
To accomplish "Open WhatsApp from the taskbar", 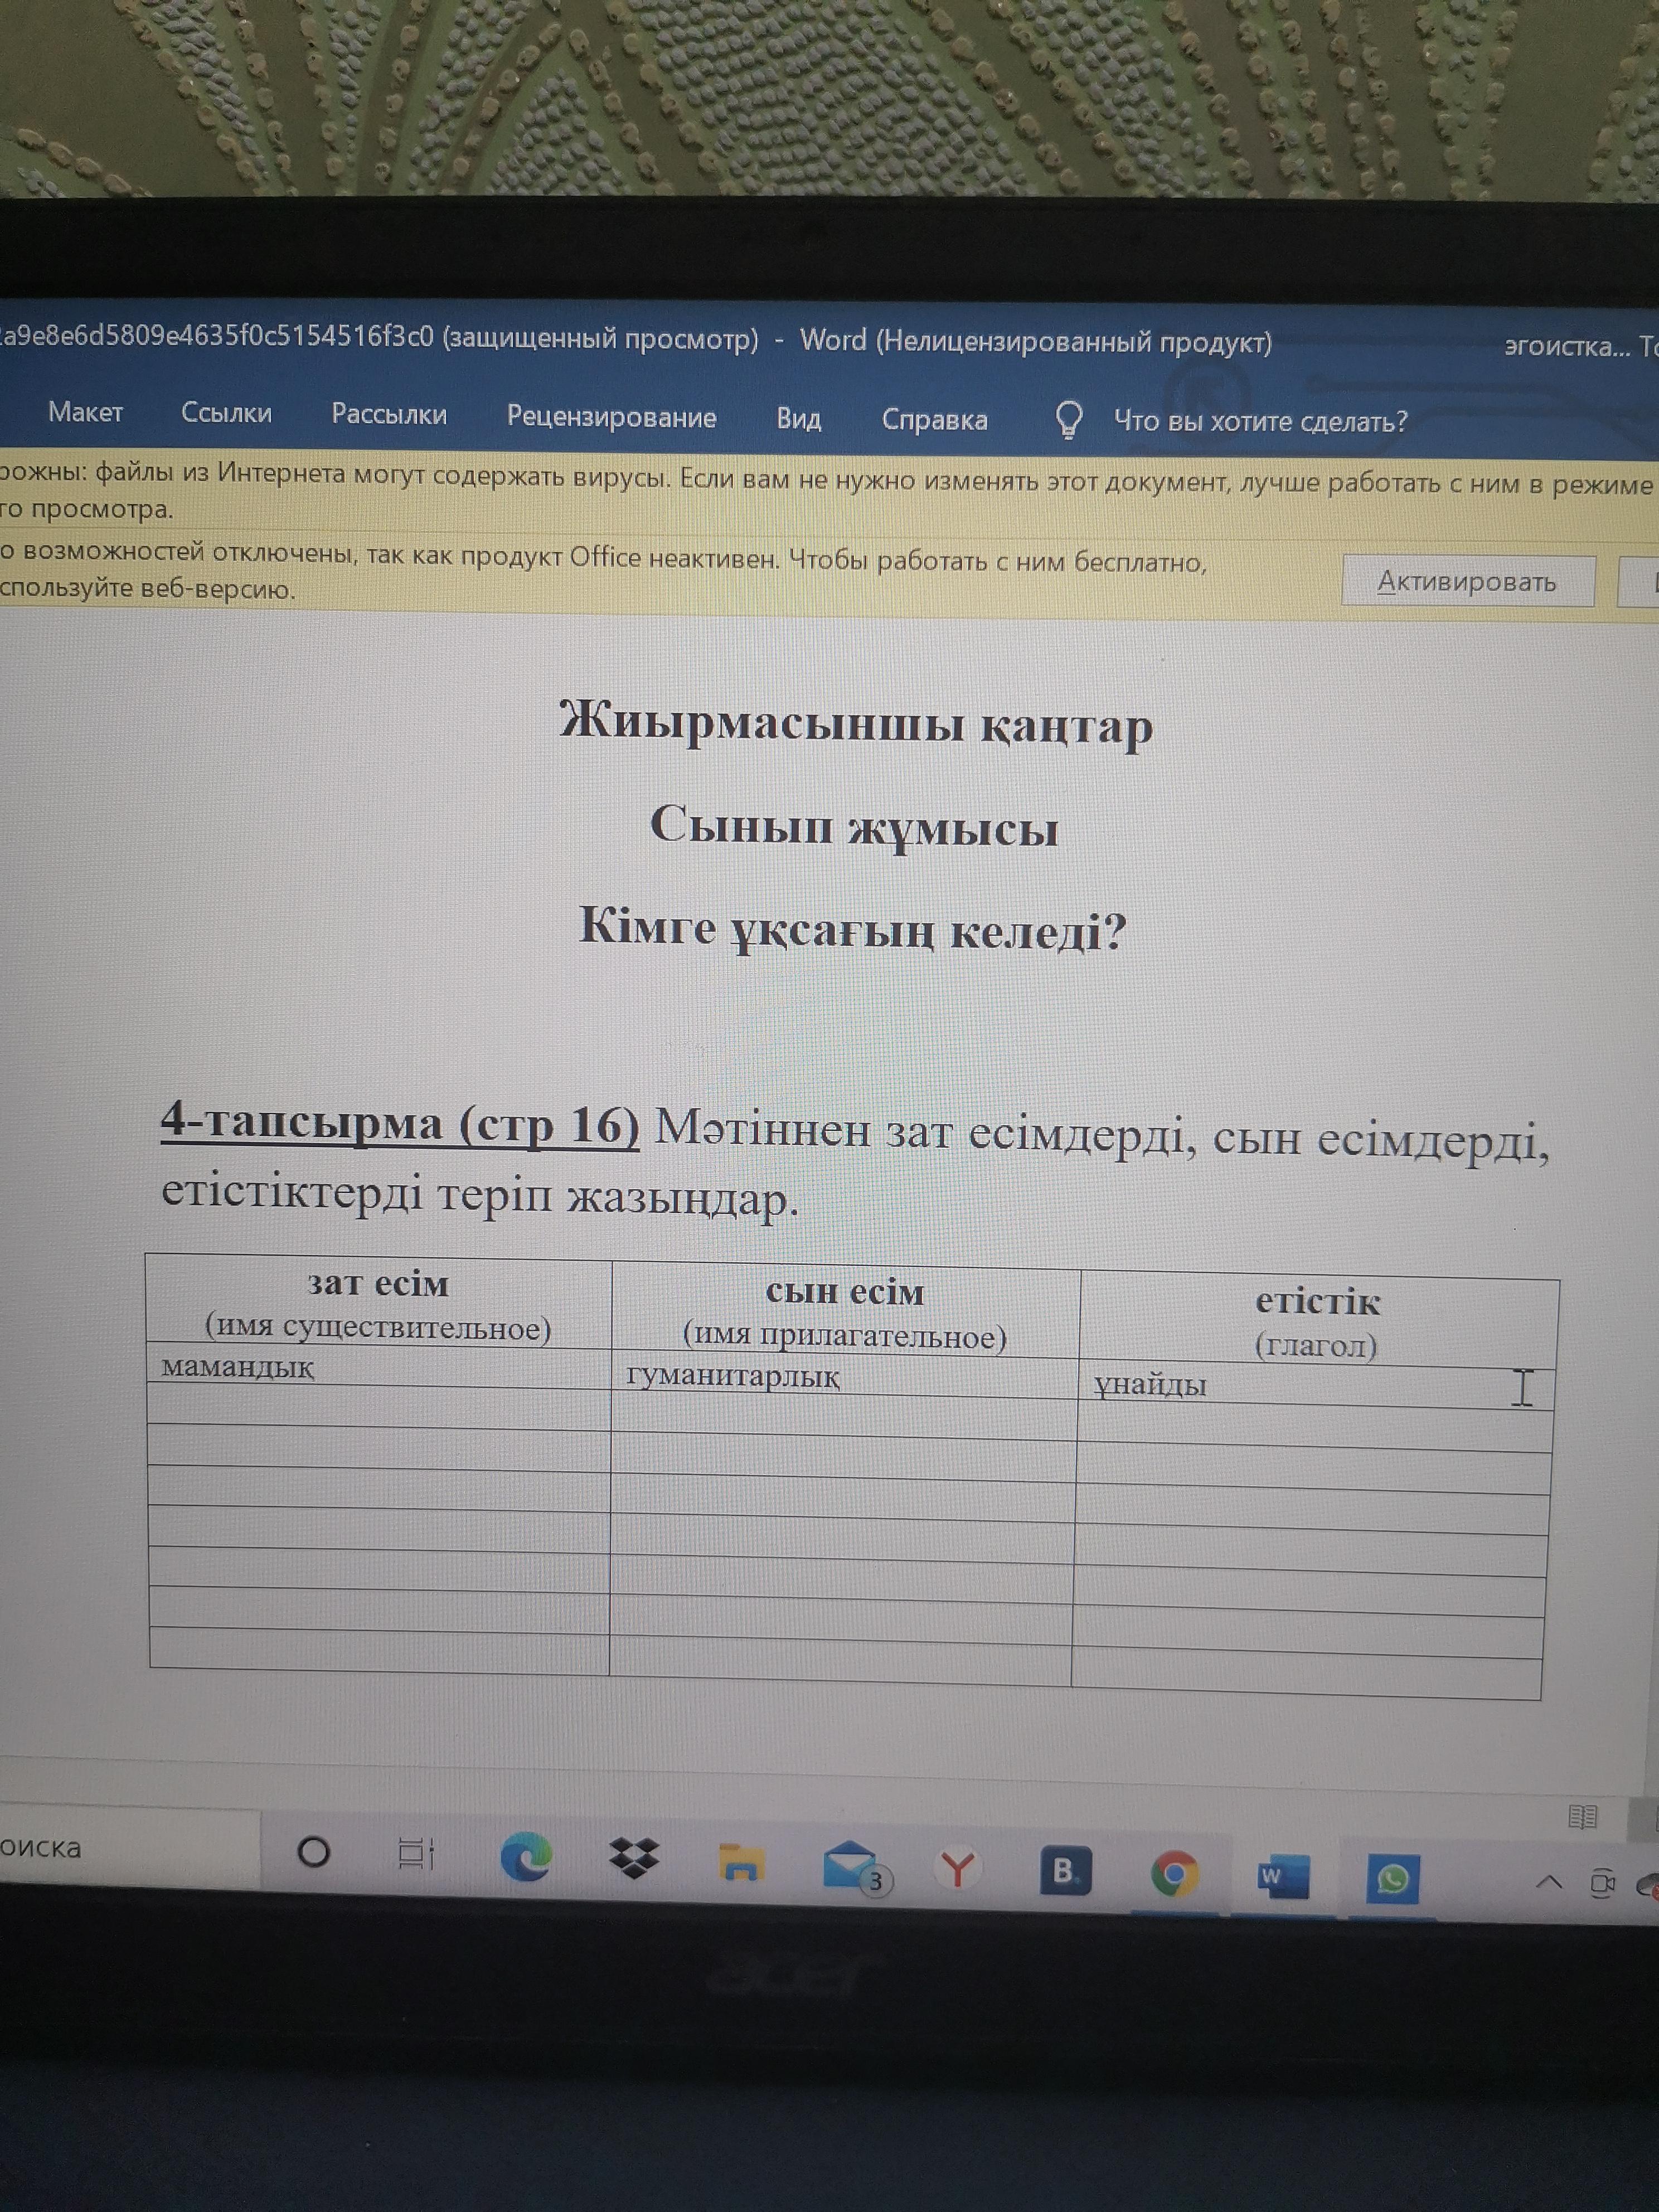I will point(1392,1879).
